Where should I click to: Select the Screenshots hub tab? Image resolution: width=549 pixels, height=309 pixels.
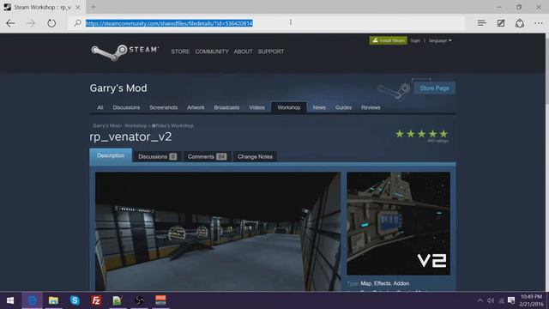coord(164,107)
